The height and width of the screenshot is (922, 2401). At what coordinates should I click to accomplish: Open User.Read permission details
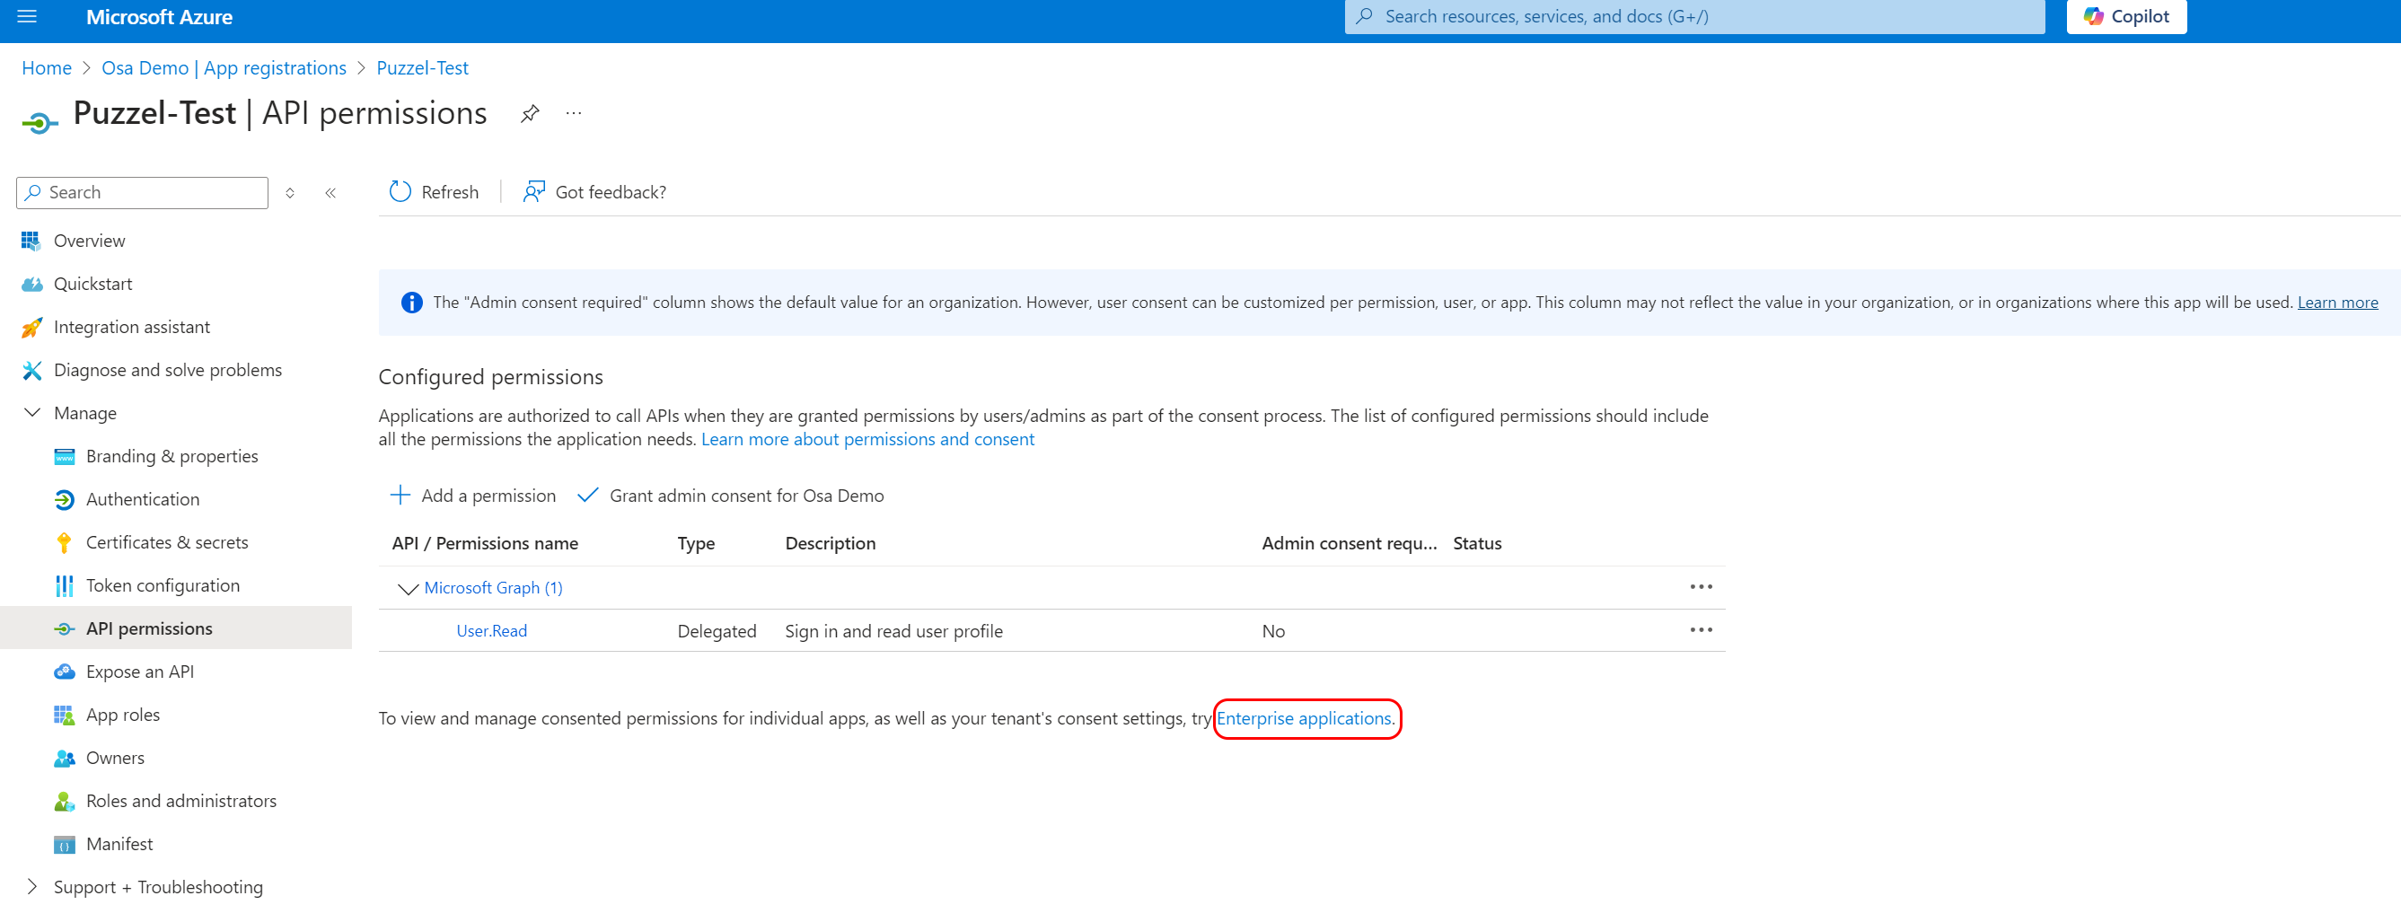click(491, 630)
